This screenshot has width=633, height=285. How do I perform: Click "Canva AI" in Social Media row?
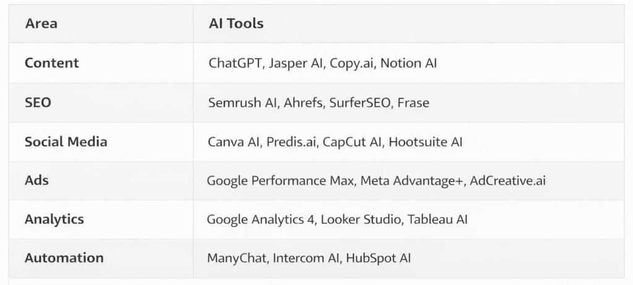(x=234, y=142)
